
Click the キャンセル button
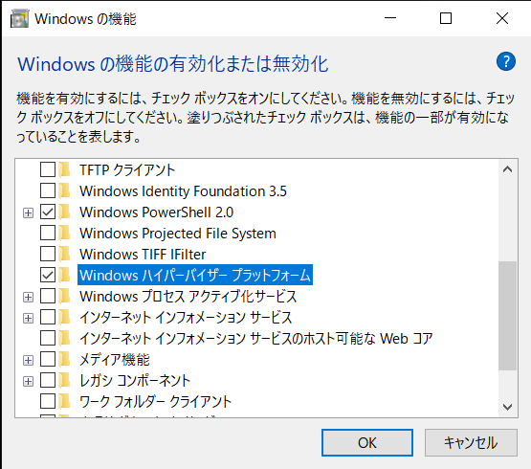[471, 442]
